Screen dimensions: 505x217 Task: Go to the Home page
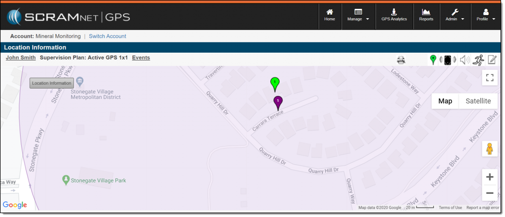[x=329, y=15]
